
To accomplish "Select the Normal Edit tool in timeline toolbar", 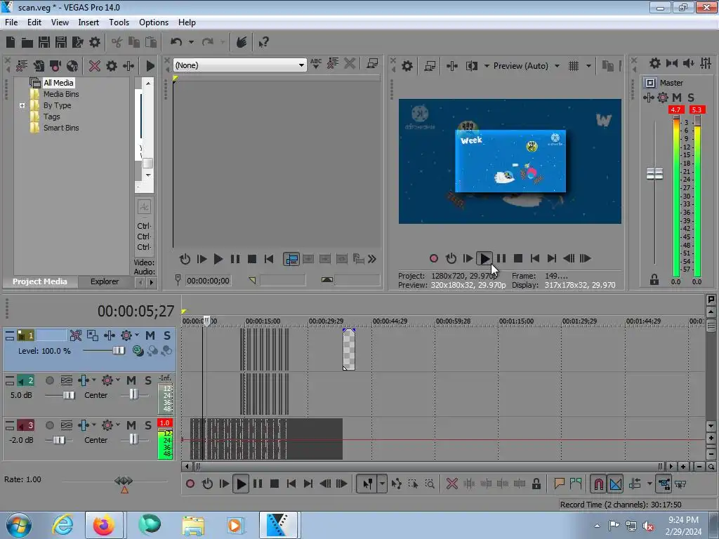I will [368, 484].
